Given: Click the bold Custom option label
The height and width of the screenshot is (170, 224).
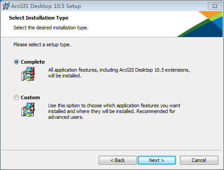Looking at the screenshot, I should (x=30, y=97).
